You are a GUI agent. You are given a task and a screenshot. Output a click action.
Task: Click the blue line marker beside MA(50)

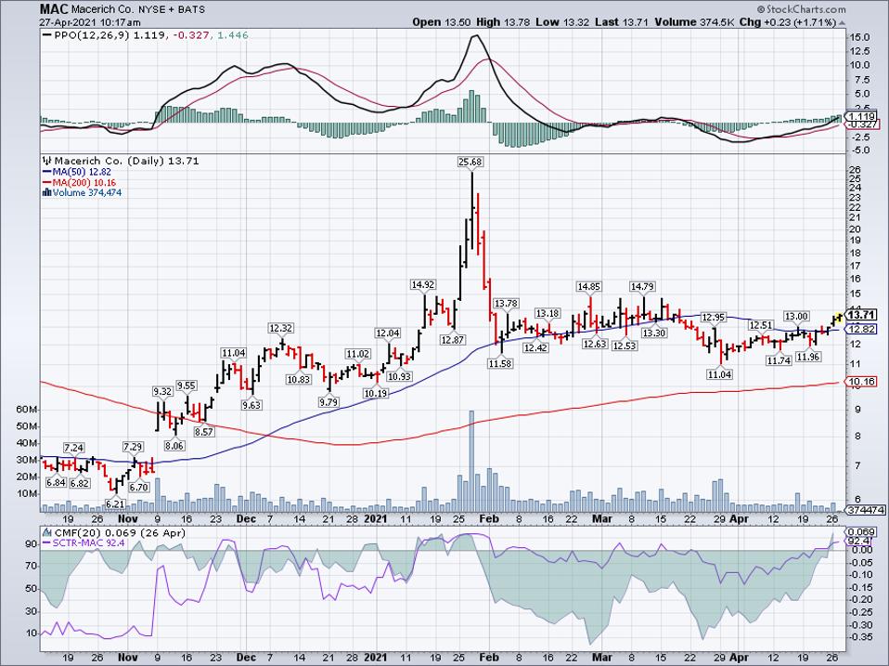[x=46, y=172]
